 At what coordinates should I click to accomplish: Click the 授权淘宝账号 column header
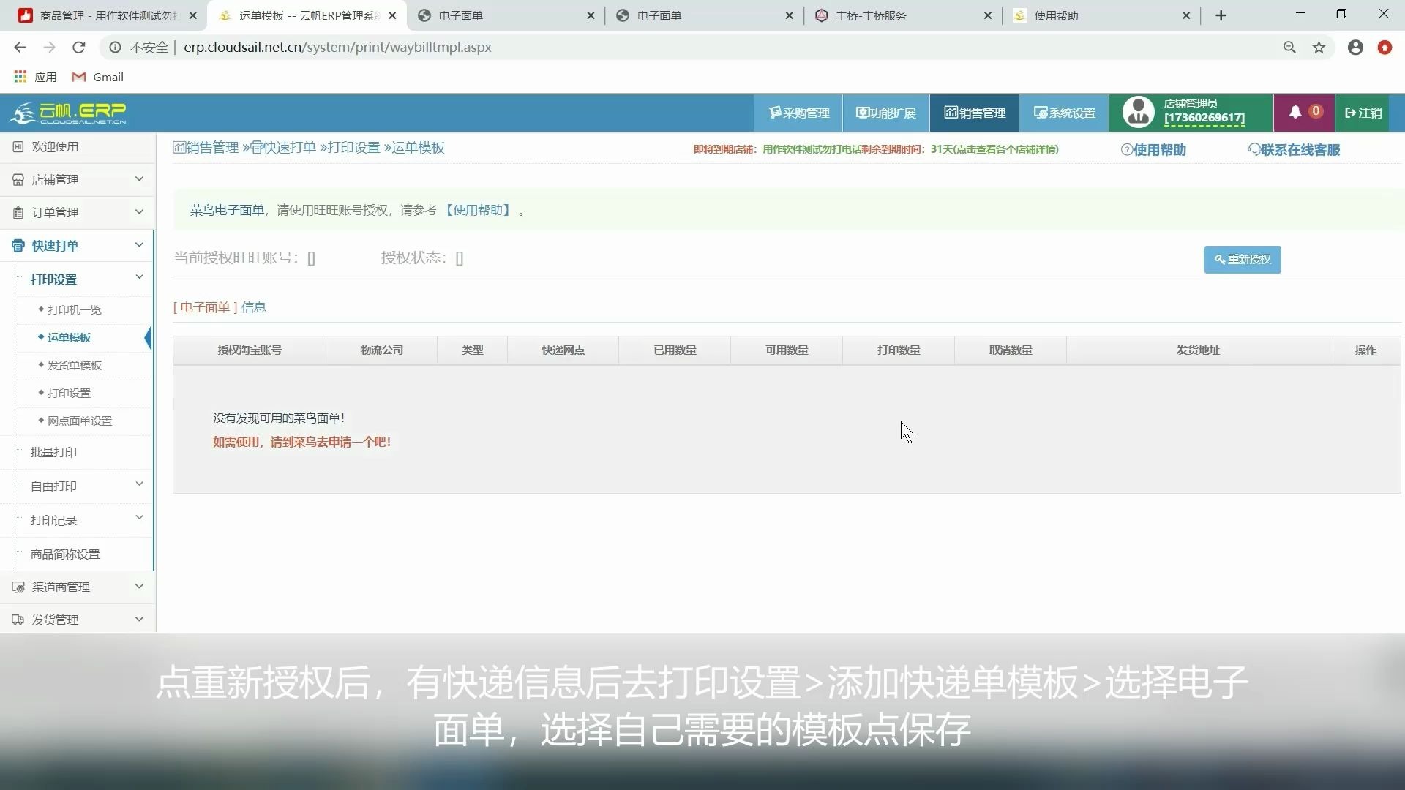point(250,350)
